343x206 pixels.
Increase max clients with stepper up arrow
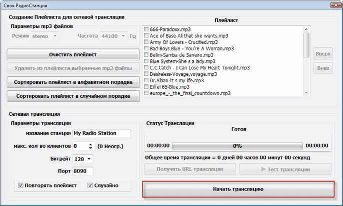click(x=90, y=144)
